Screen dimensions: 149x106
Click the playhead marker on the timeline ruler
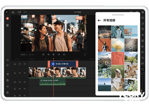pos(54,59)
